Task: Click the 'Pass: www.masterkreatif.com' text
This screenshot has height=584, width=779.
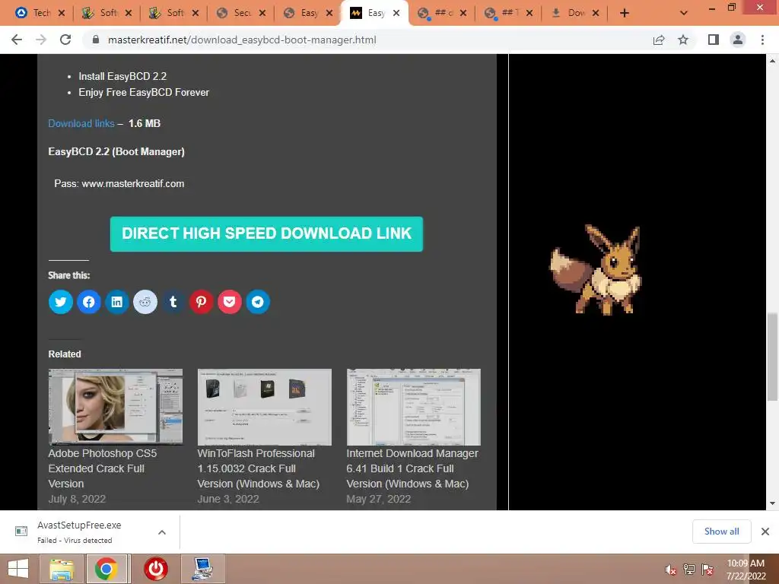Action: pos(119,184)
